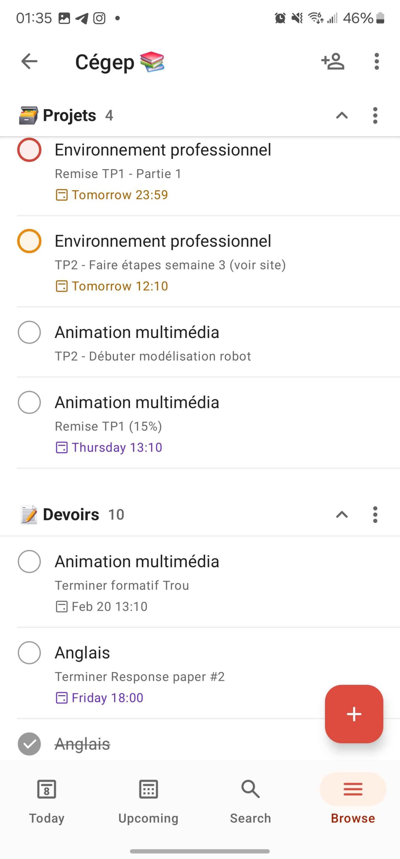This screenshot has height=859, width=400.
Task: Open Projets section options menu
Action: pos(375,115)
